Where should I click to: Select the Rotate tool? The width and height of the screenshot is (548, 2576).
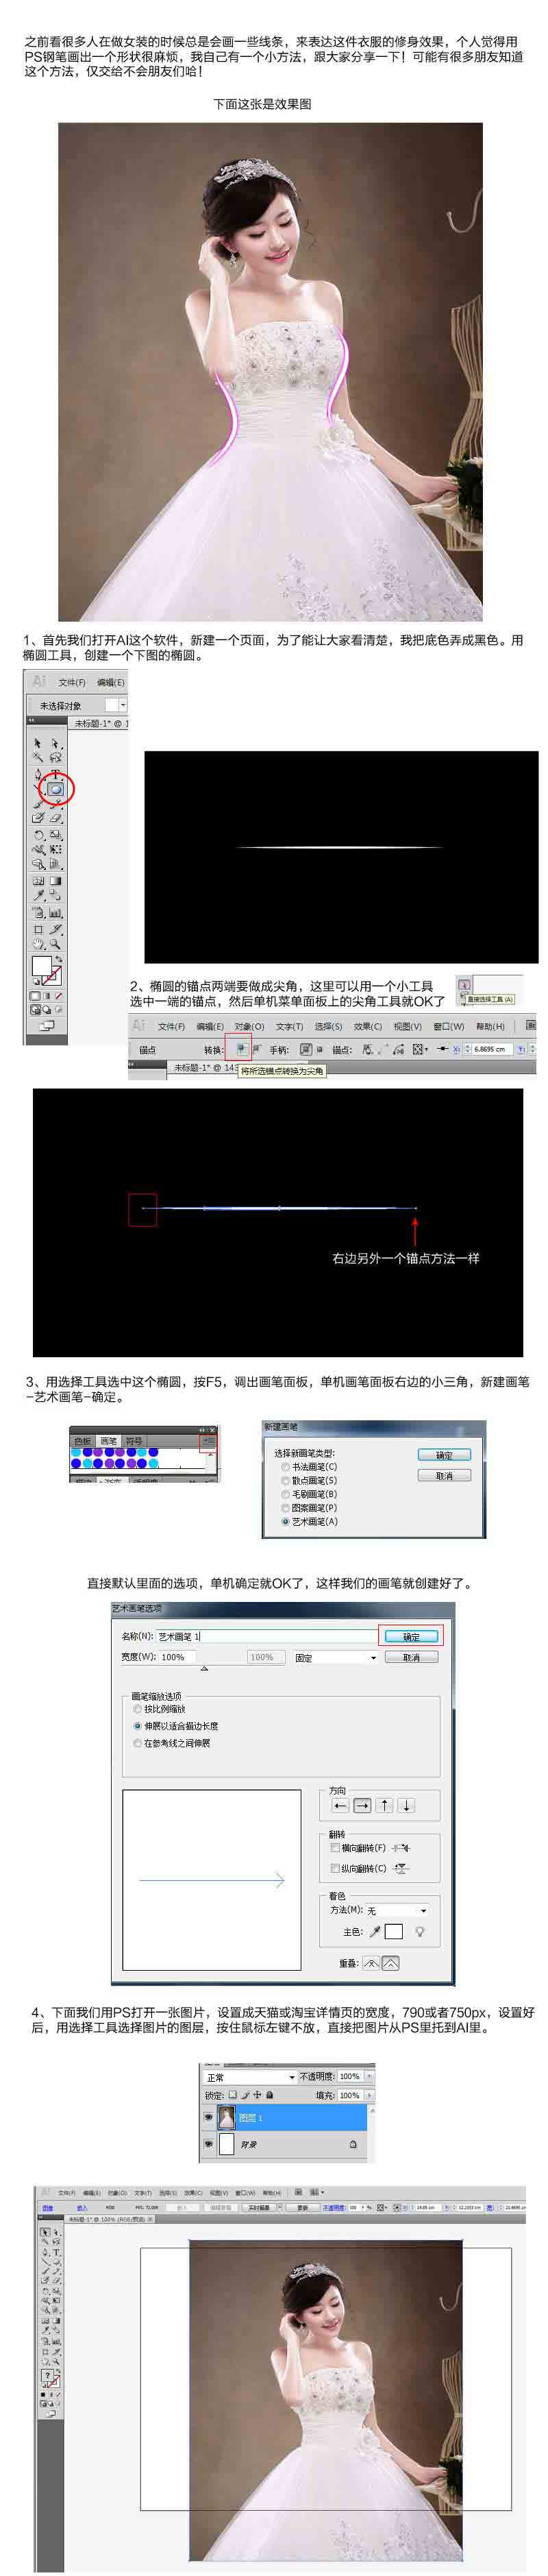(39, 834)
